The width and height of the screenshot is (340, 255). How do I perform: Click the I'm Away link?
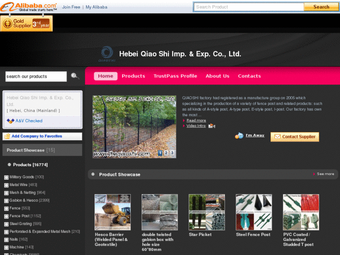255,135
